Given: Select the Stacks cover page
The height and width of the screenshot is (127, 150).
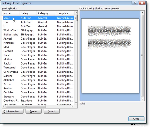Looking at the screenshot, I should [39, 63].
